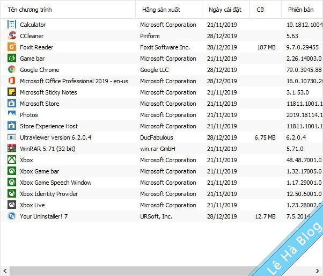Sort by the Hãng sản xuất column header
The image size is (323, 276).
168,10
